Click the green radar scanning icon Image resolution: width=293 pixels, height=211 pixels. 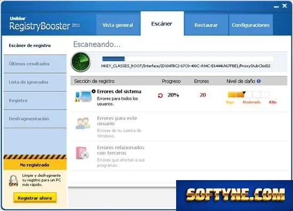click(x=81, y=62)
